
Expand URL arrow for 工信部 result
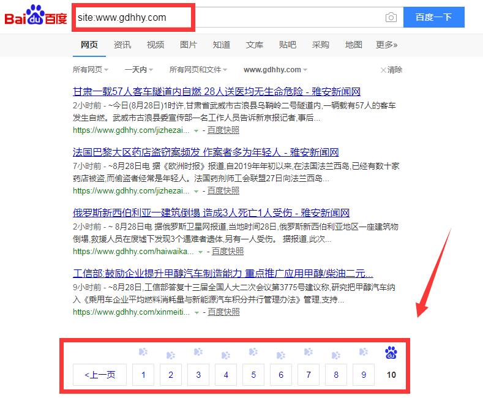click(197, 313)
